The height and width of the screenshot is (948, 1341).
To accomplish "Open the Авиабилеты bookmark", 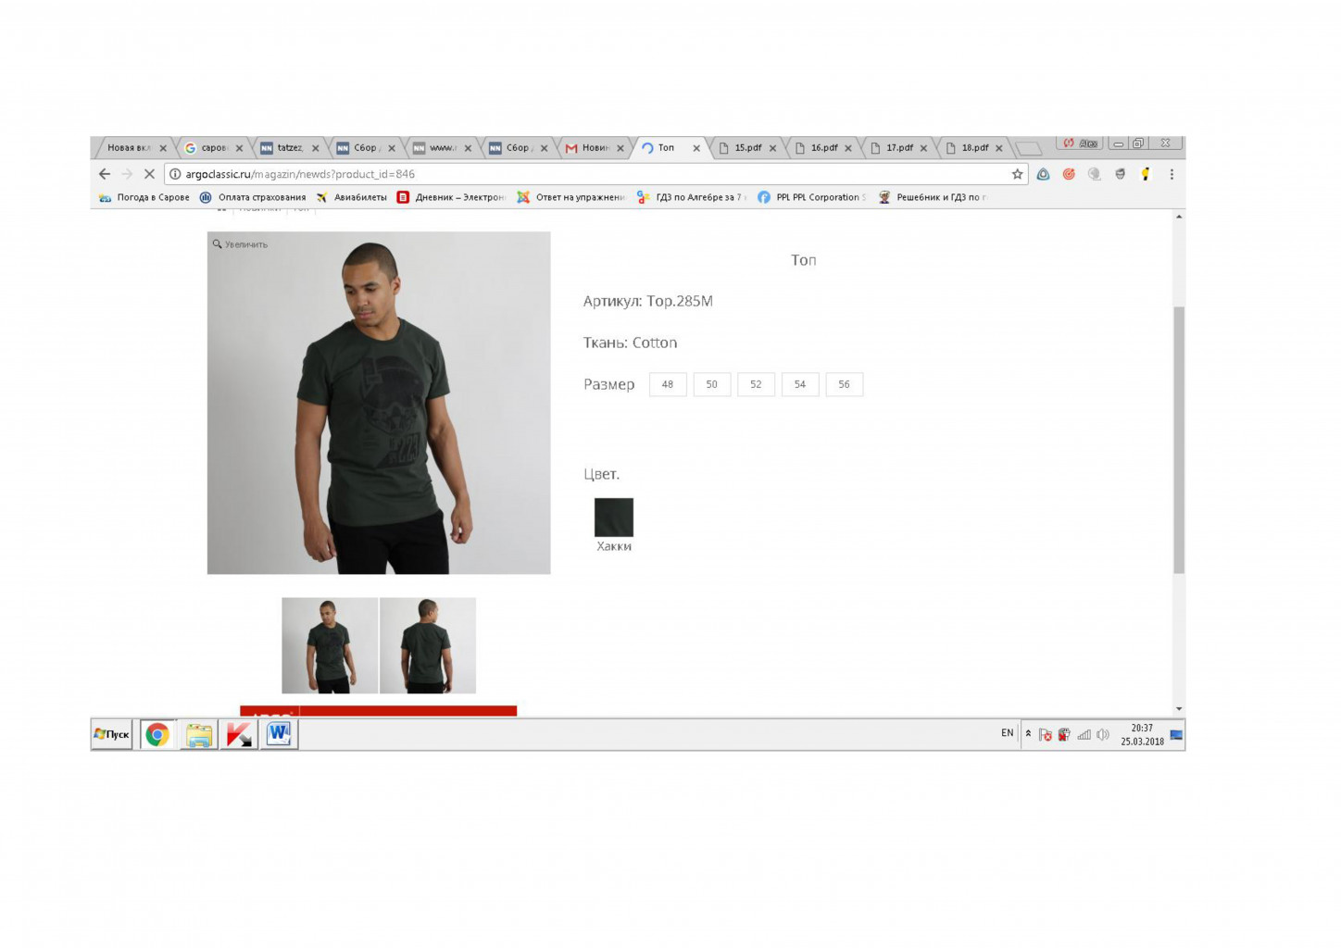I will coord(352,197).
